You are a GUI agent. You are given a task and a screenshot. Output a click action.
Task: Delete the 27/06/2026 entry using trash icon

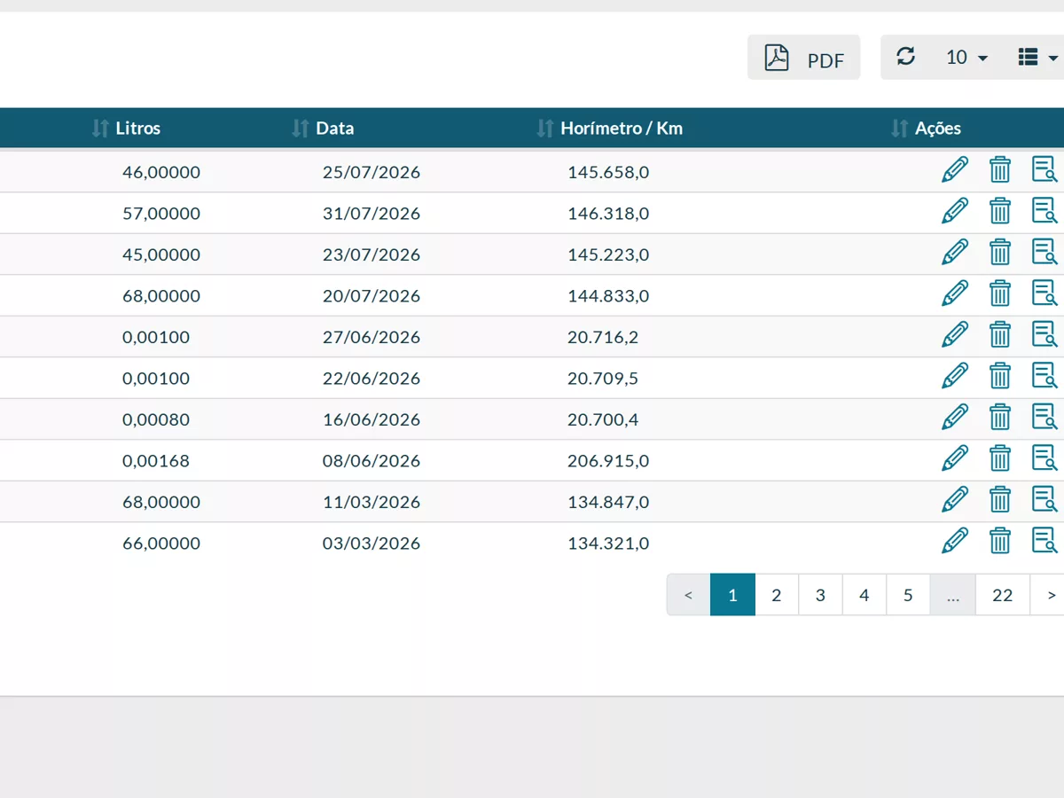1000,334
